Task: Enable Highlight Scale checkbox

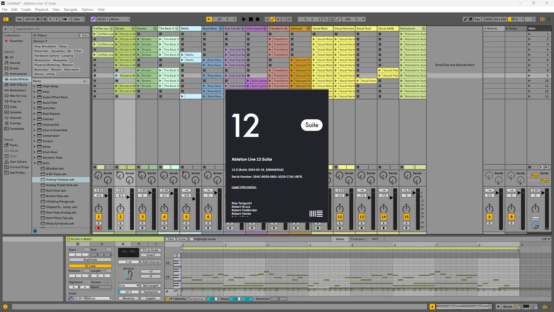Action: pos(192,239)
